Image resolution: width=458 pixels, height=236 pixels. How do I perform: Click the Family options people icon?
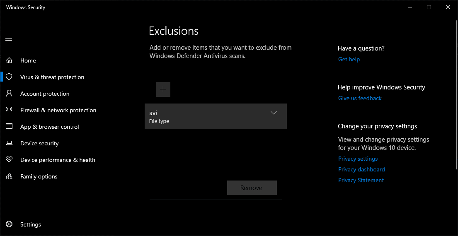[x=9, y=176]
